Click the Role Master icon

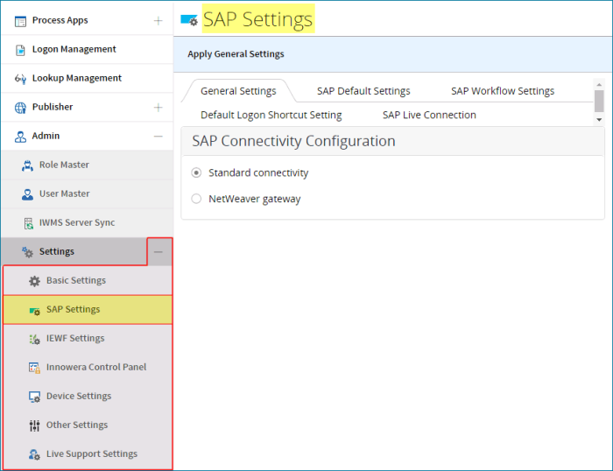pos(27,165)
